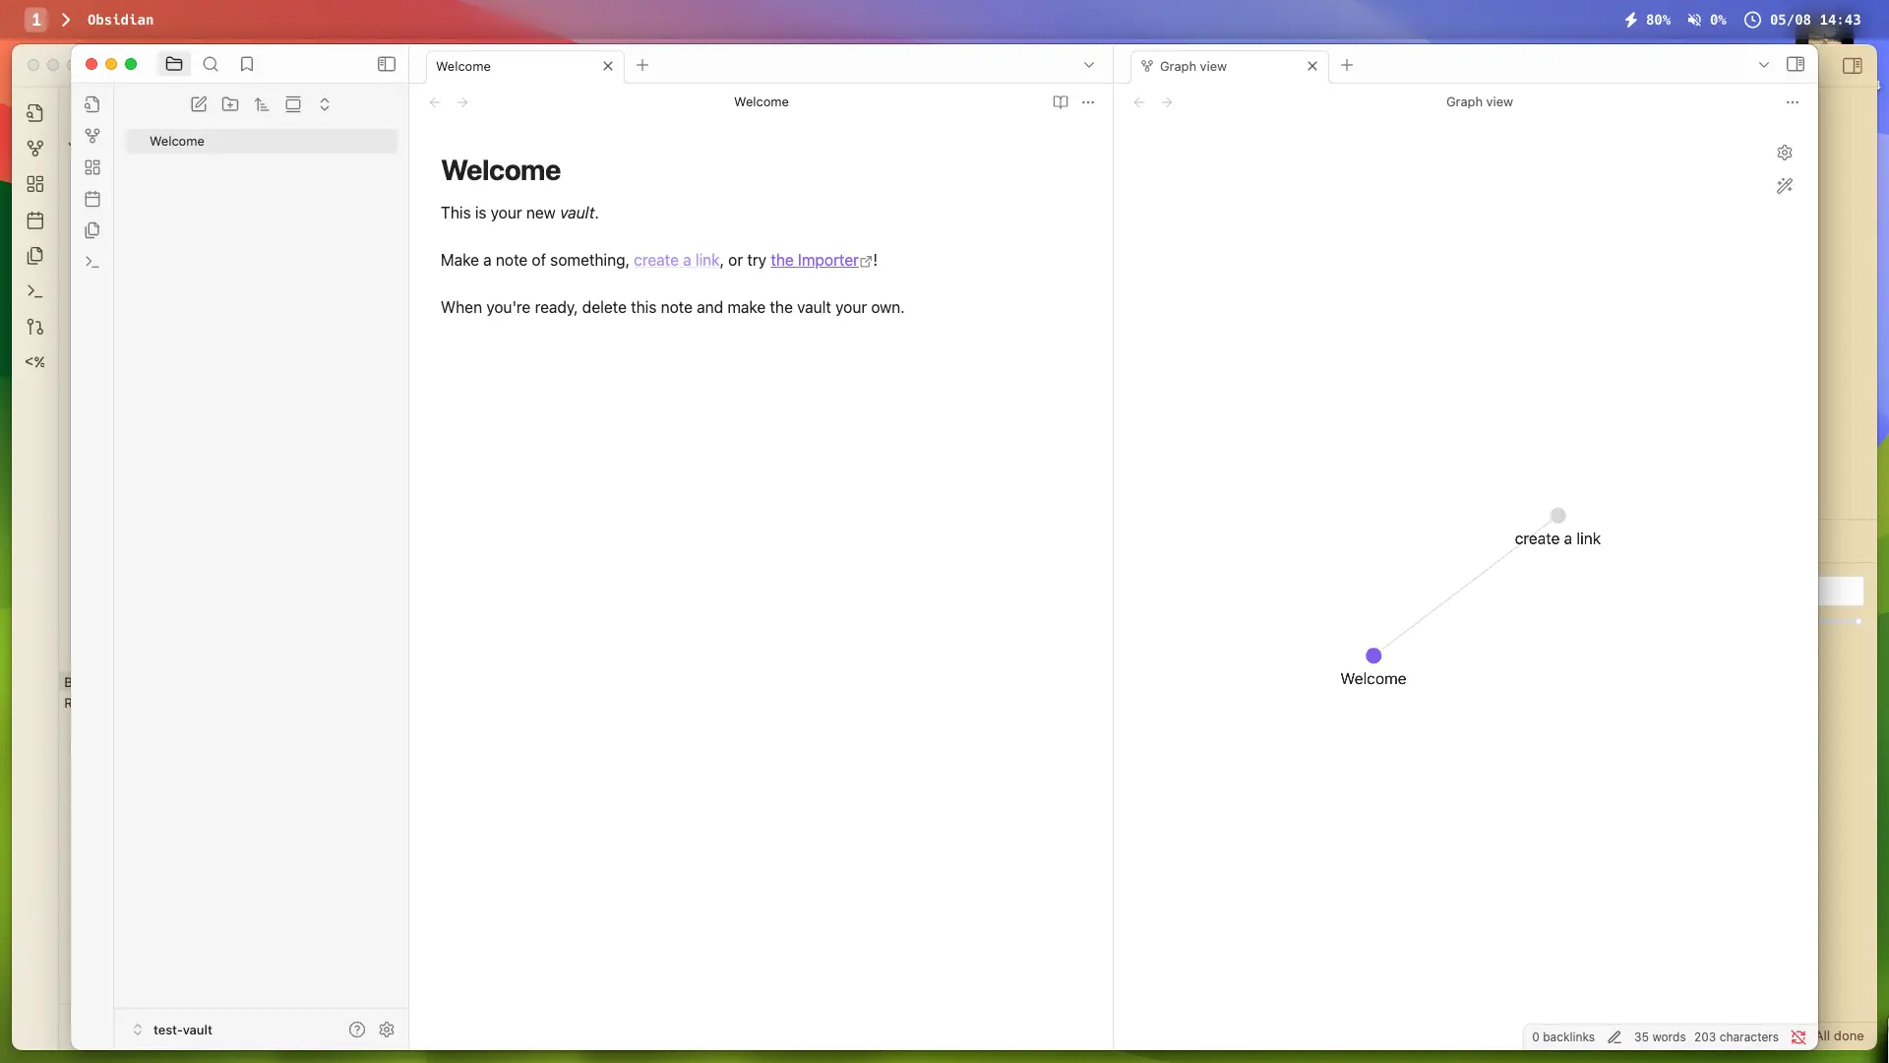Open "the Importer" external link
Image resolution: width=1889 pixels, height=1063 pixels.
[815, 261]
